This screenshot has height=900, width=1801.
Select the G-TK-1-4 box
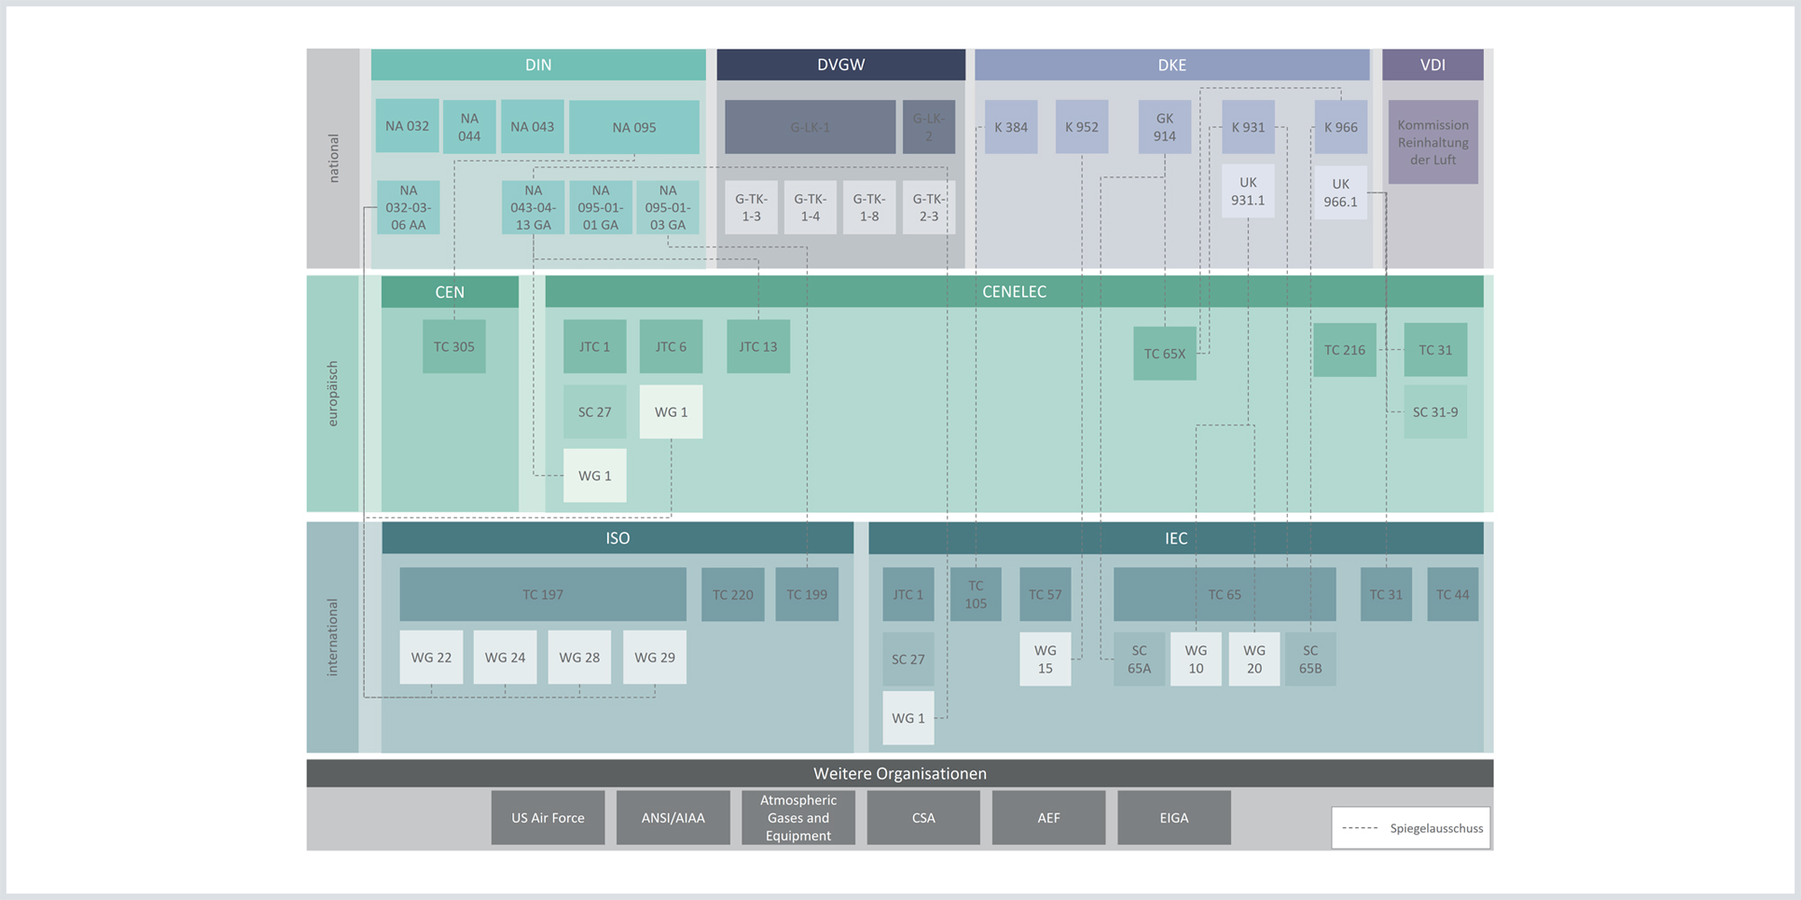(810, 208)
